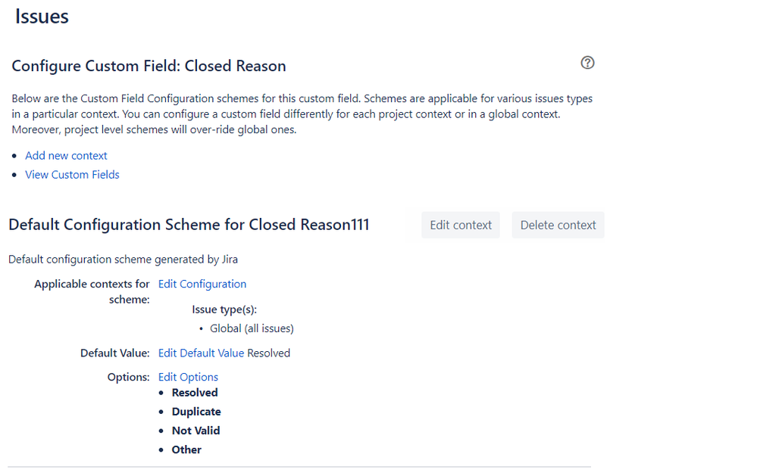Image resolution: width=757 pixels, height=476 pixels.
Task: Click the Resolved default value text
Action: coord(268,353)
